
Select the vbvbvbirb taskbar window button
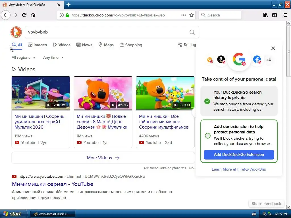(53, 214)
